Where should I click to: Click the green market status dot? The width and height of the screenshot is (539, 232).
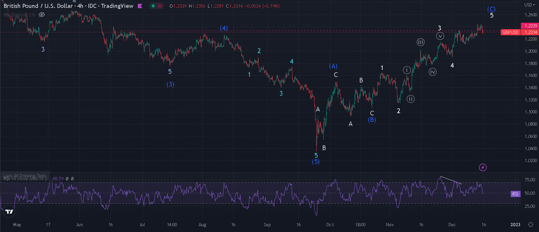tap(153, 6)
